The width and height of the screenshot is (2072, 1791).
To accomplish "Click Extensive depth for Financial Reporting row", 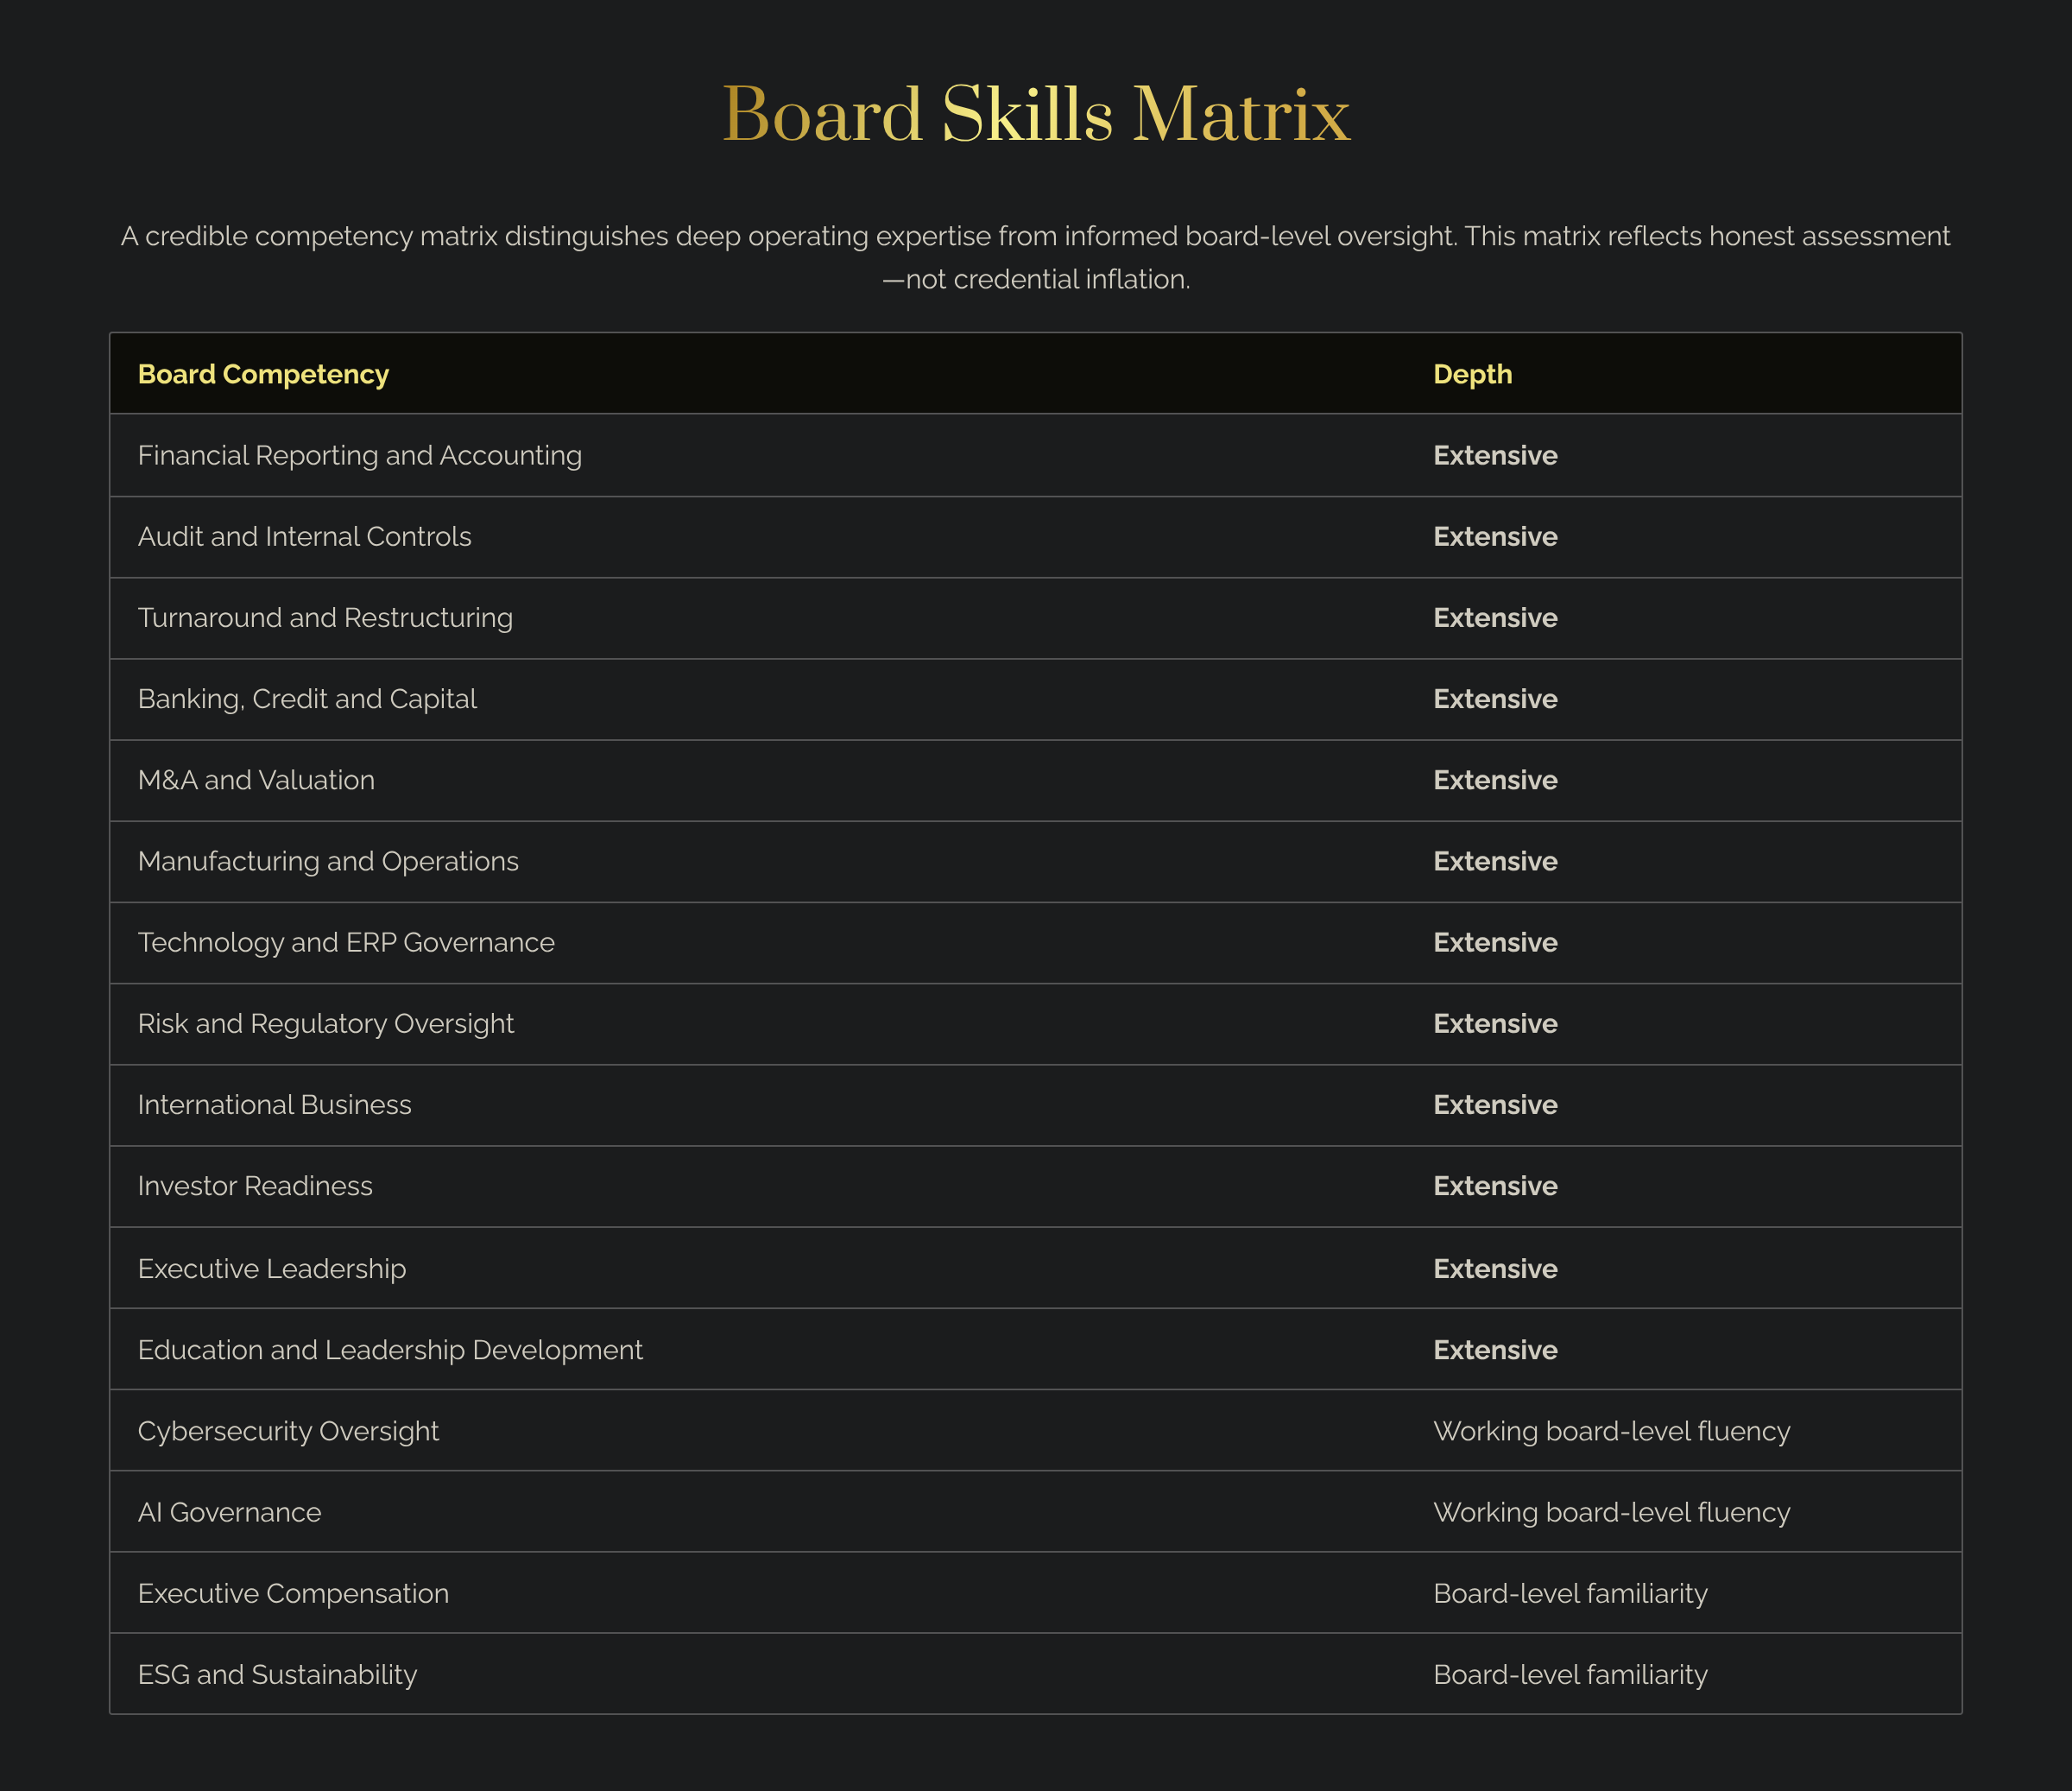I will coord(1495,455).
